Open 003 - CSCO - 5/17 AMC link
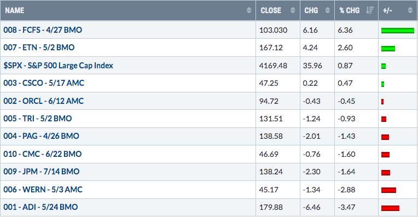The image size is (418, 217). [x=44, y=83]
